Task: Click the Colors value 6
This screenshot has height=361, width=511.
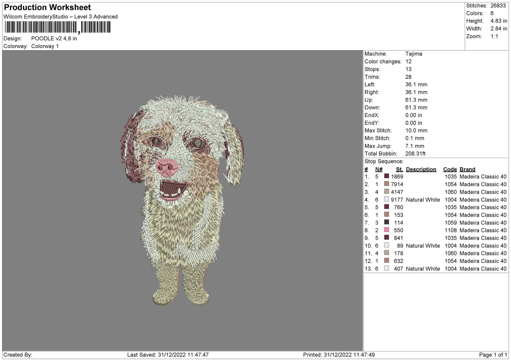Action: pyautogui.click(x=492, y=13)
